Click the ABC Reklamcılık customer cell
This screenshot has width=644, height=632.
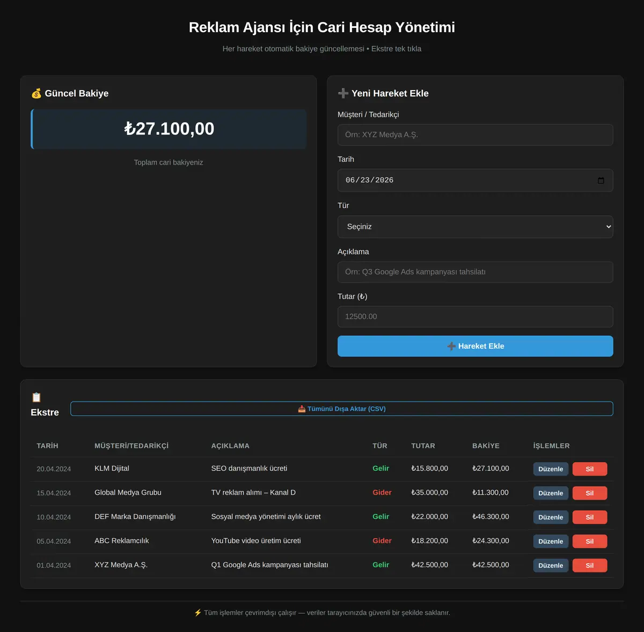[x=122, y=541]
